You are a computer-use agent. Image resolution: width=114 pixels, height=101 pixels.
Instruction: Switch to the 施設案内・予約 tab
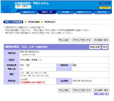click(x=47, y=12)
